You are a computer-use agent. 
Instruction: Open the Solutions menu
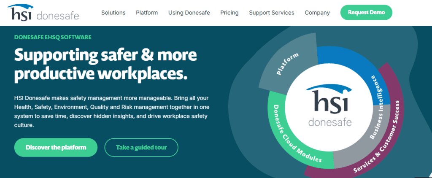[113, 13]
